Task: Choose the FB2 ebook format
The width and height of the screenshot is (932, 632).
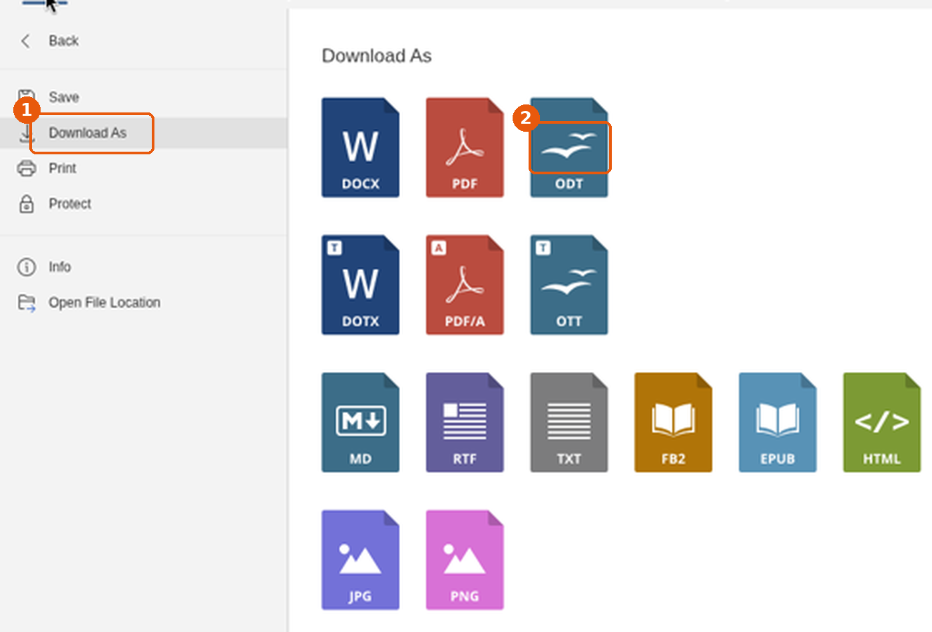Action: [673, 422]
